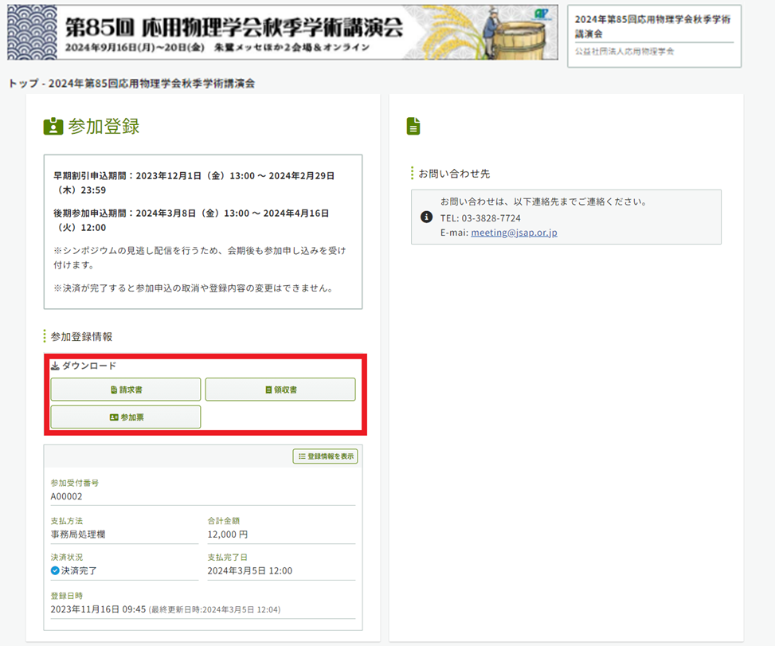The height and width of the screenshot is (646, 775).
Task: Go to トップ in the breadcrumb
Action: (22, 84)
